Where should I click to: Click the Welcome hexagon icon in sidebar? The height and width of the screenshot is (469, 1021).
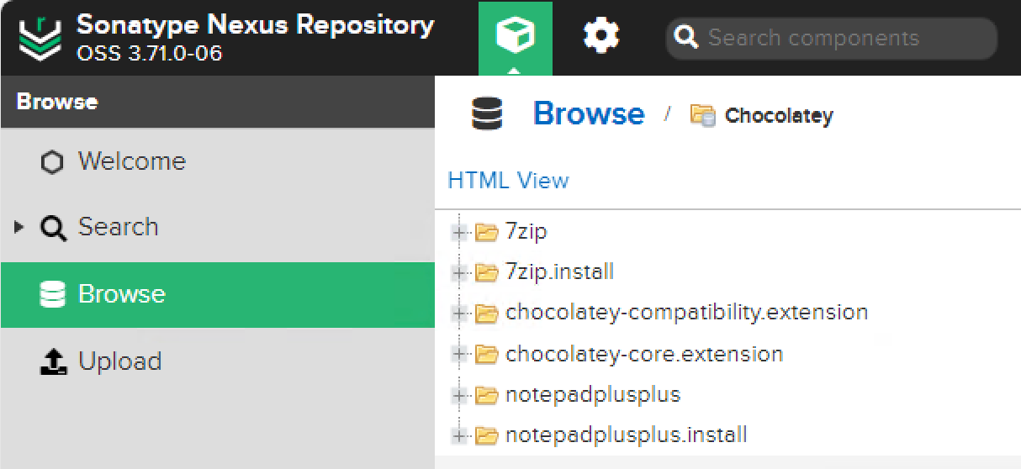pyautogui.click(x=52, y=162)
